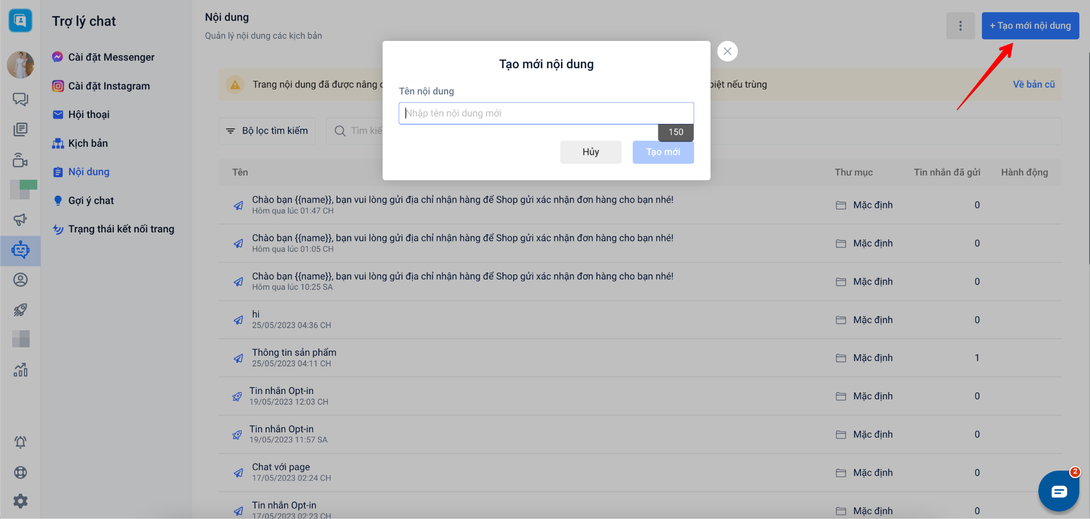Click the Tạo mới button in dialog
Image resolution: width=1090 pixels, height=519 pixels.
663,152
